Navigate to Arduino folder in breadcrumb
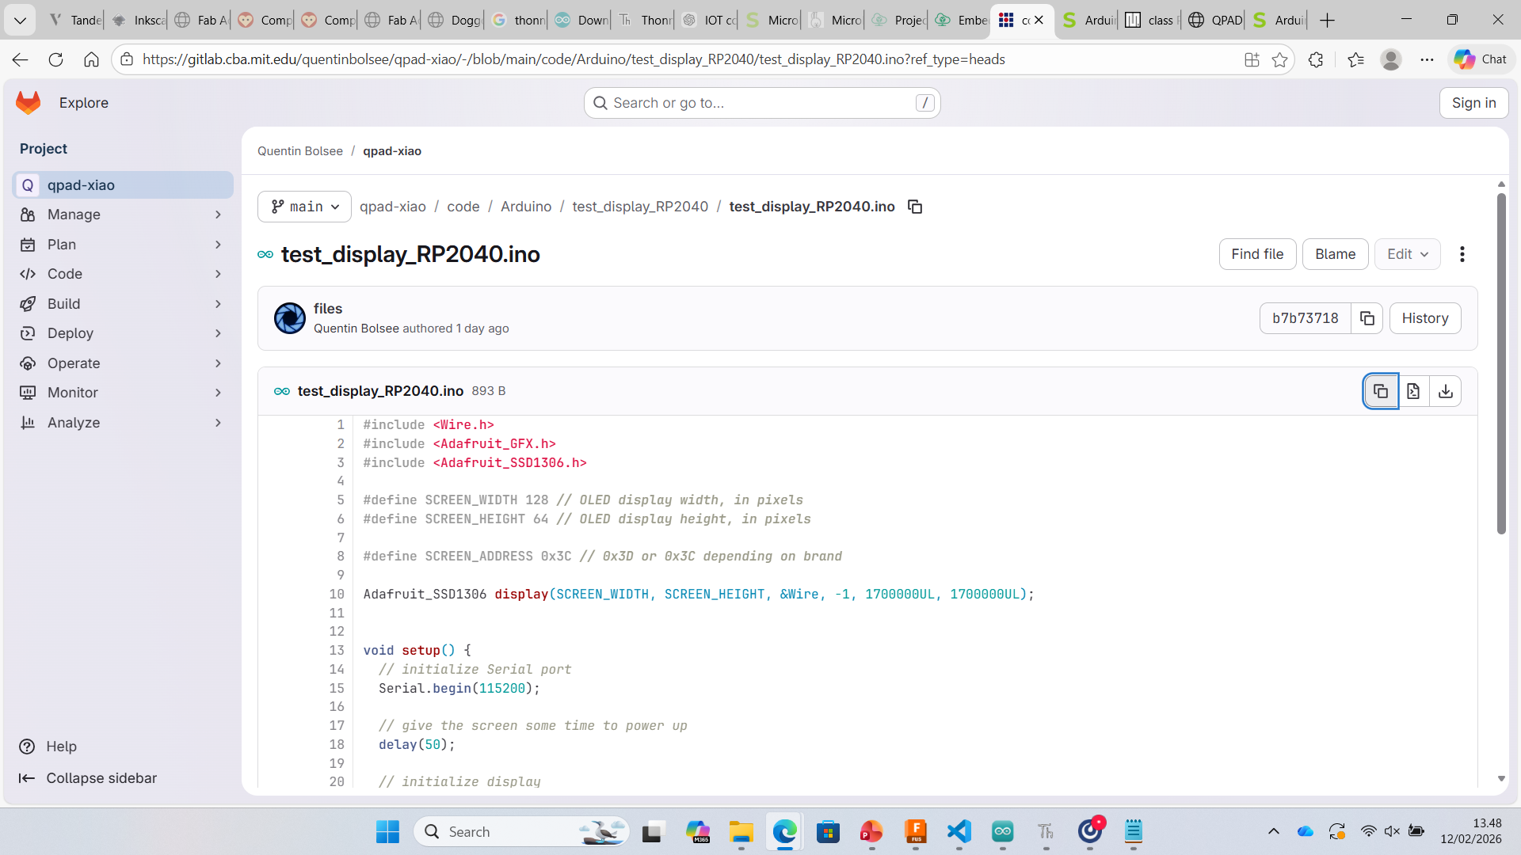This screenshot has height=855, width=1521. pos(526,207)
